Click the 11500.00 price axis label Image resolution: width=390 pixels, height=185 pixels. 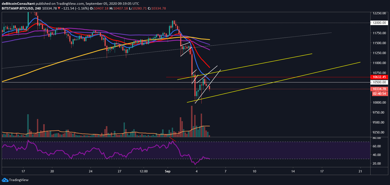click(379, 43)
